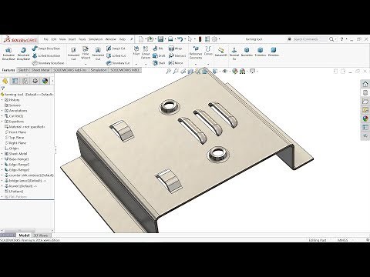
Task: Switch to the 3D Views bottom tab
Action: [41, 235]
